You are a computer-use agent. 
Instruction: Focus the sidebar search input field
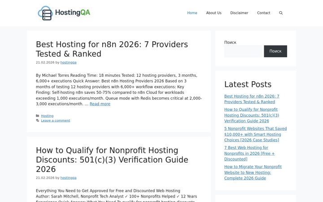click(243, 51)
